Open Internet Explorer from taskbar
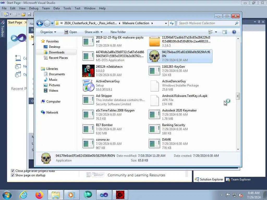This screenshot has width=267, height=200. point(23,195)
